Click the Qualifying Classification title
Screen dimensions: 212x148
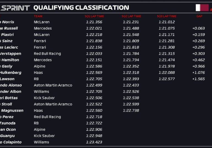(81, 8)
